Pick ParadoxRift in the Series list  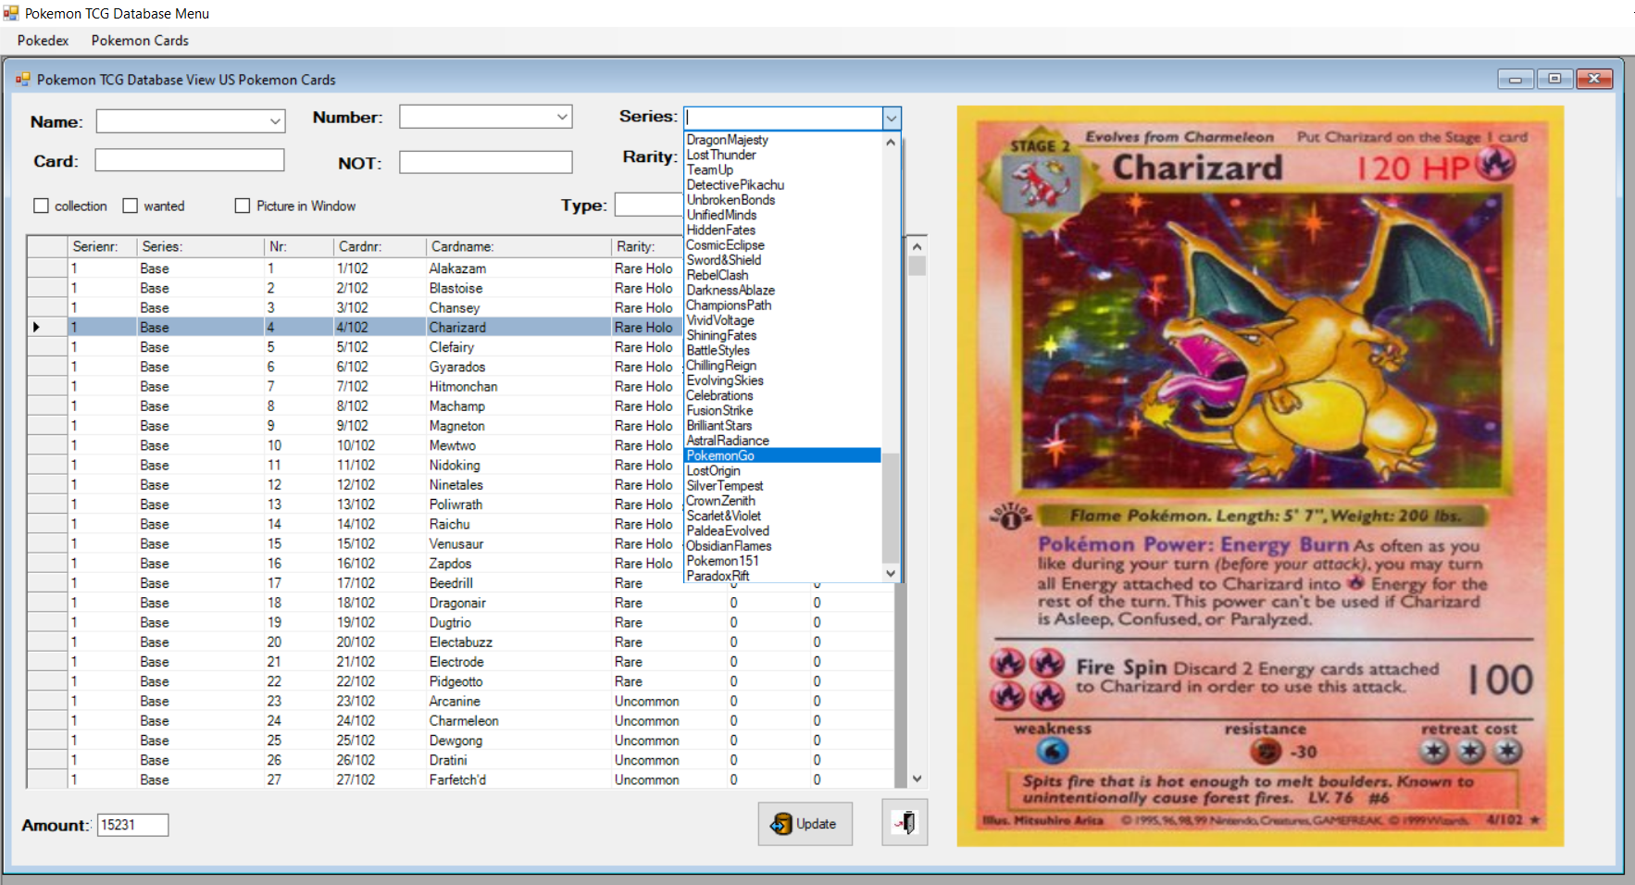coord(782,576)
